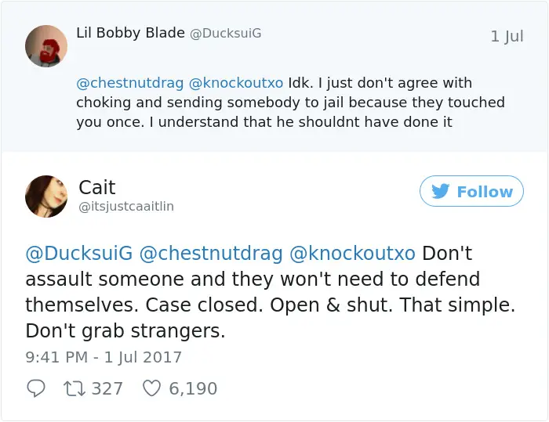Screen dimensions: 549x422
Task: Click the 327 retweet count
Action: click(x=107, y=388)
